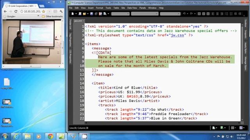Screen dimensions: 250x140
Task: Open Google Chrome from the taskbar
Action: 50,136
